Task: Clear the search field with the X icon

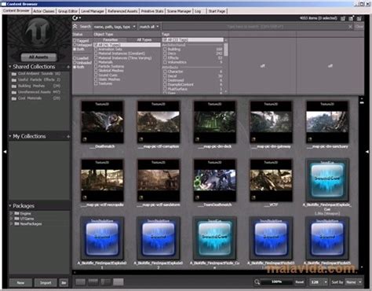Action: pyautogui.click(x=350, y=27)
